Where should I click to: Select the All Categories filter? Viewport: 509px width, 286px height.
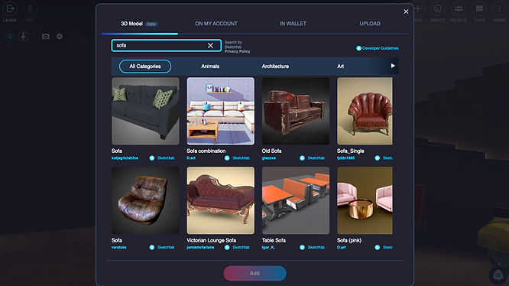tap(145, 67)
